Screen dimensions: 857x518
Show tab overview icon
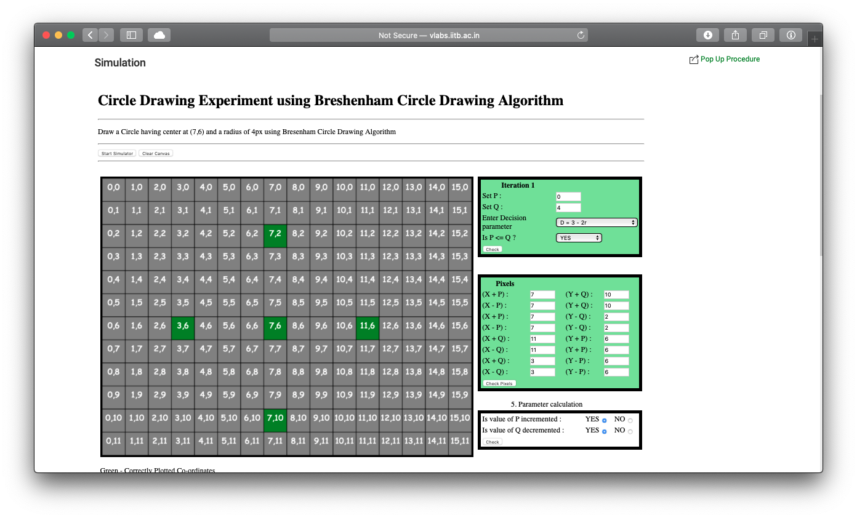(763, 35)
